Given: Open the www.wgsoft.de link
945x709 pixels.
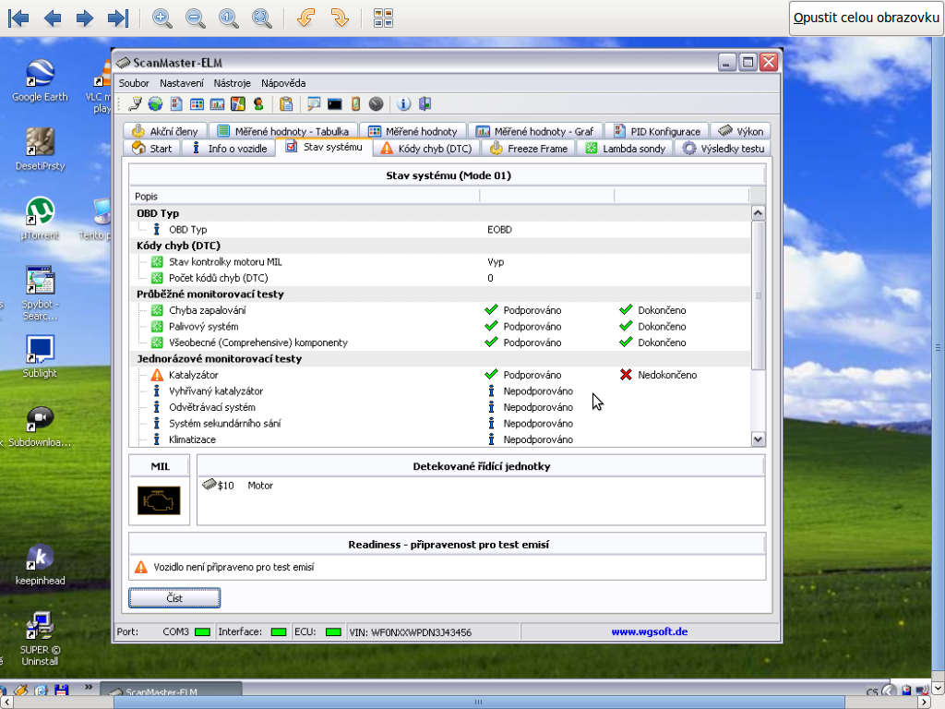Looking at the screenshot, I should pyautogui.click(x=649, y=632).
